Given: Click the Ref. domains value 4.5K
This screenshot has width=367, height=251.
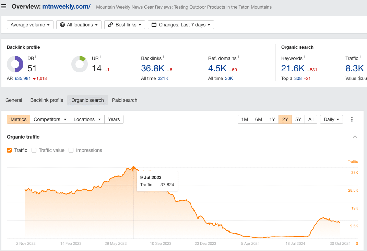Looking at the screenshot, I should pyautogui.click(x=217, y=68).
